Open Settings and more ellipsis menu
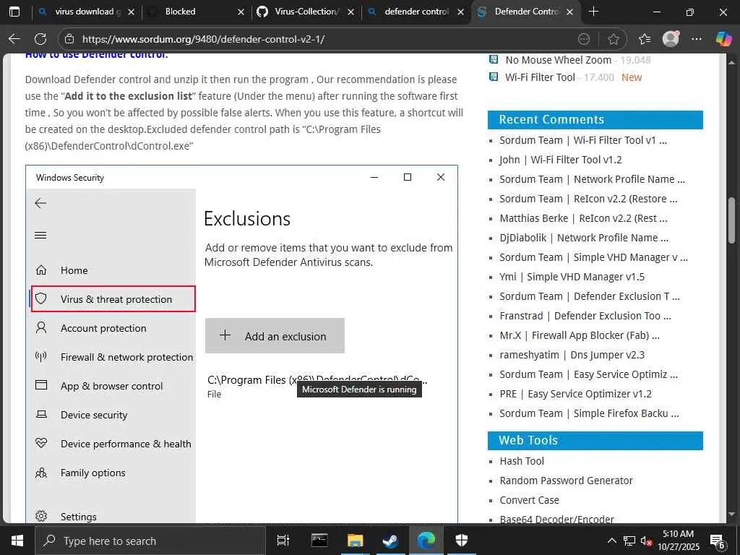The image size is (740, 555). click(x=696, y=39)
